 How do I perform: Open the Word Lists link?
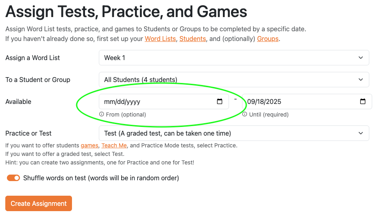click(160, 39)
